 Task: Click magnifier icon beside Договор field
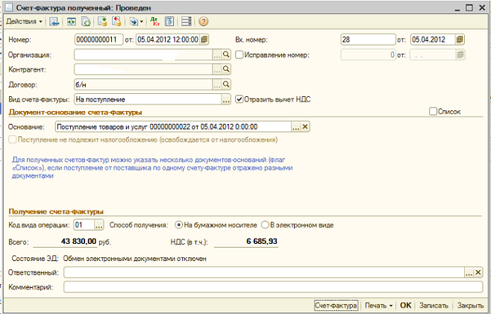(226, 84)
